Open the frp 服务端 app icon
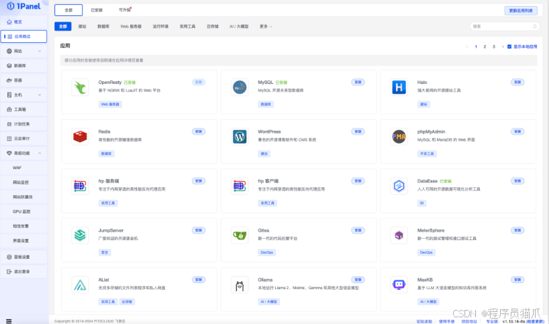The width and height of the screenshot is (549, 324). (80, 186)
